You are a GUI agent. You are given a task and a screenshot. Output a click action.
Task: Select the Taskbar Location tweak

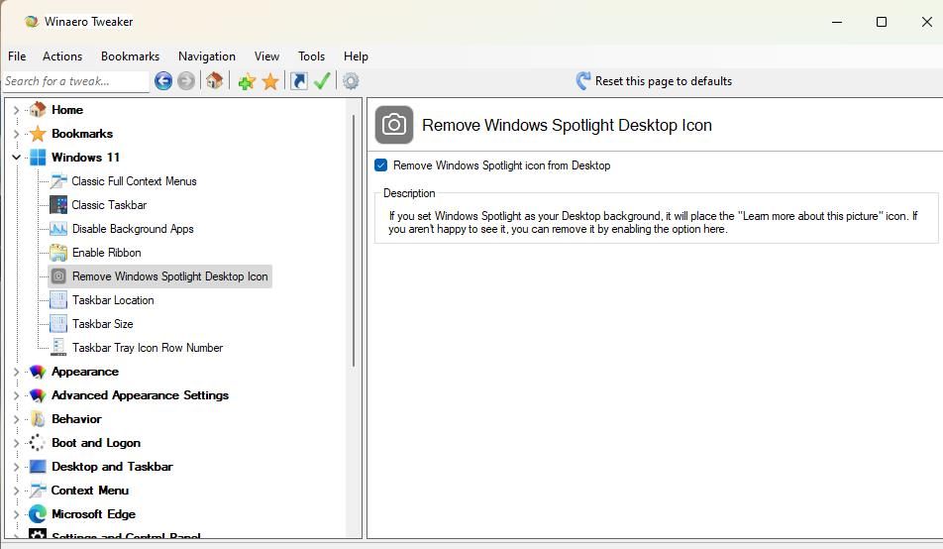[113, 300]
